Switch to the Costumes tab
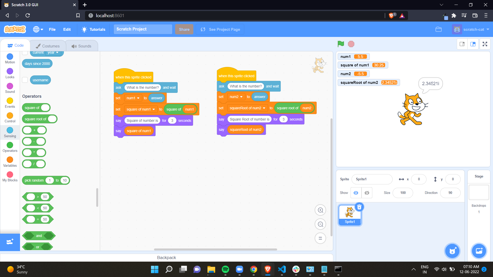The image size is (493, 277). 48,46
